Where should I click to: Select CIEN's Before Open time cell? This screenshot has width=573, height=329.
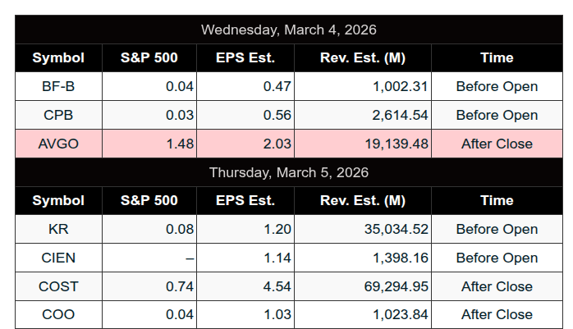(497, 258)
